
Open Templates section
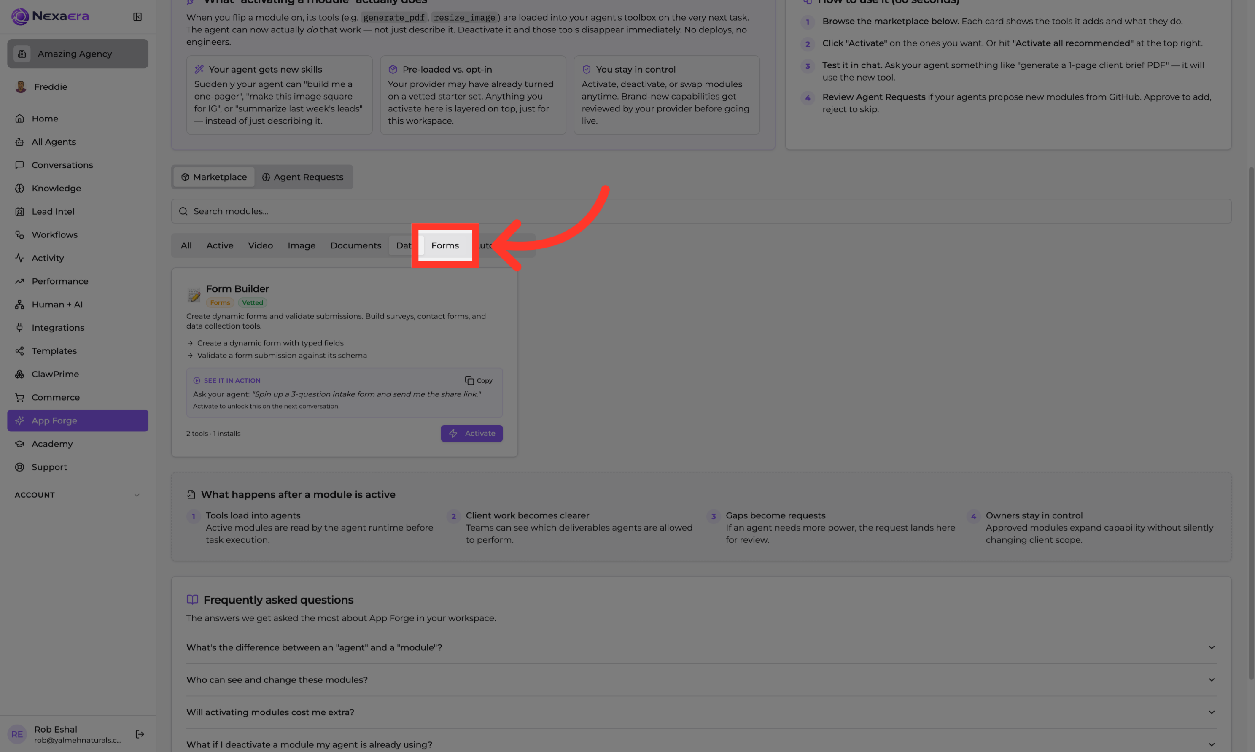(78, 351)
